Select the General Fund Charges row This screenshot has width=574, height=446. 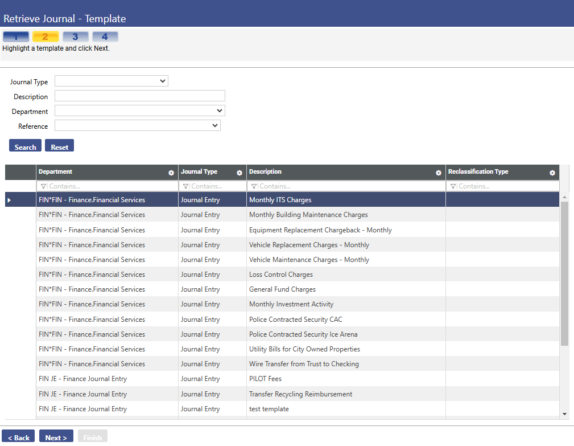(282, 289)
